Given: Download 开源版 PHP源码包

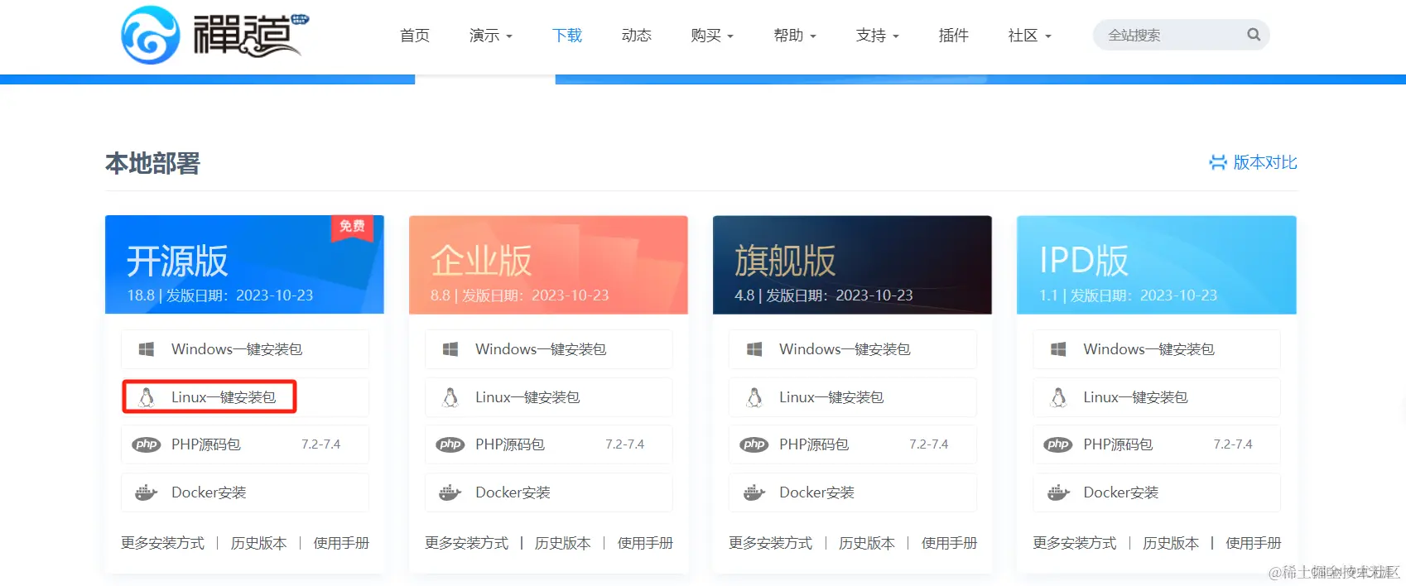Looking at the screenshot, I should pyautogui.click(x=245, y=444).
